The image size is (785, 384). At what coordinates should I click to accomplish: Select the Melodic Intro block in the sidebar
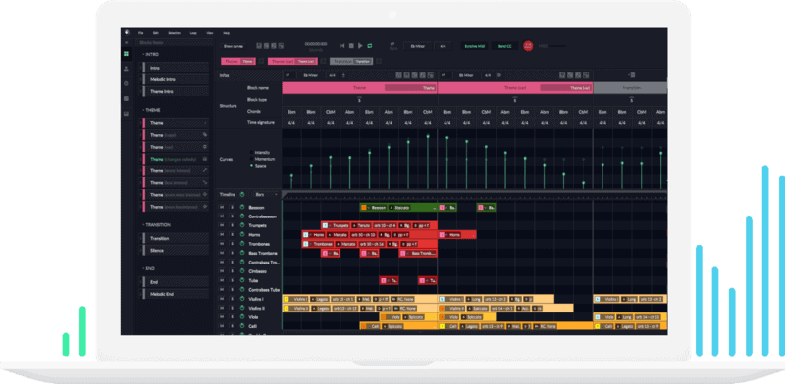click(176, 79)
